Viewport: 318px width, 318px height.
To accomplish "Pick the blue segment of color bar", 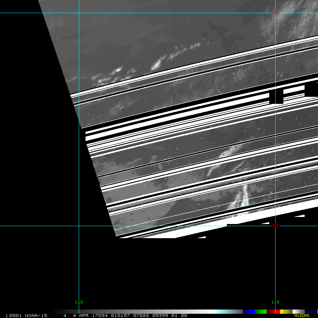I will click(249, 312).
